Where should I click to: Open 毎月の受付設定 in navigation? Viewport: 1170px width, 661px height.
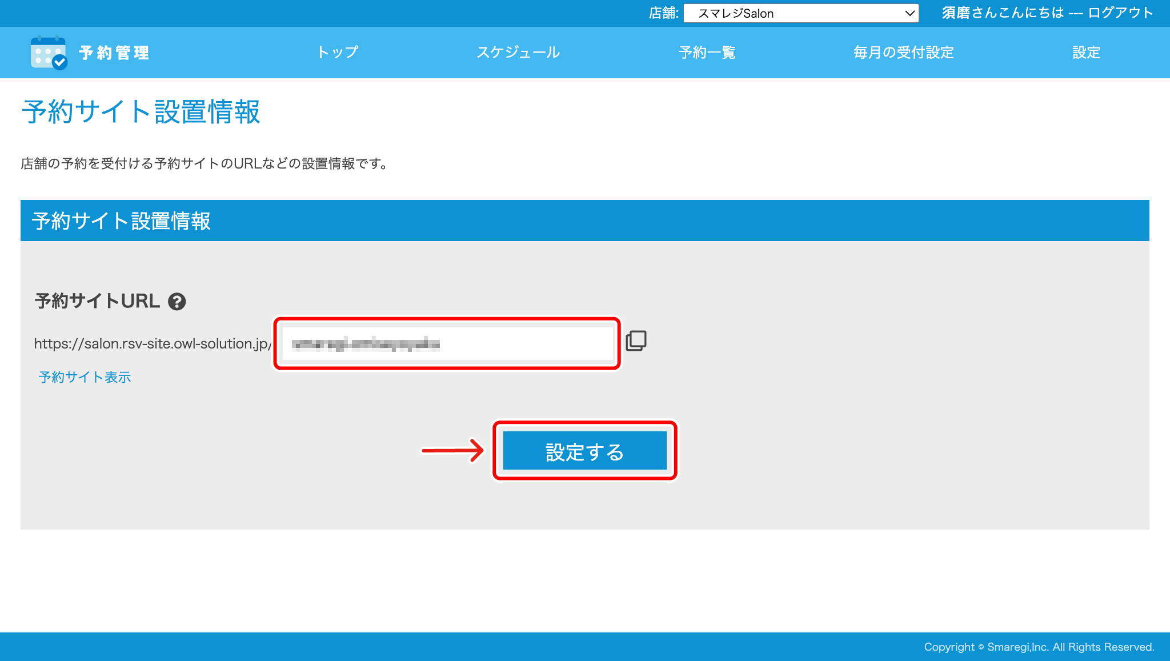(x=903, y=53)
